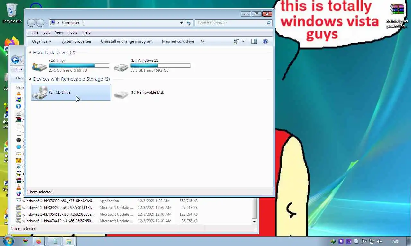Select the (D:) Windows 11 drive icon
Screen dimensions: 411x246
coord(121,67)
